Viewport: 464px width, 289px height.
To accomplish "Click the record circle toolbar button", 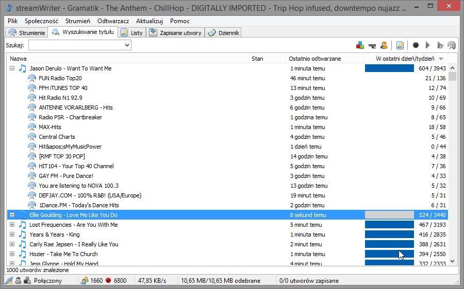I will point(416,45).
